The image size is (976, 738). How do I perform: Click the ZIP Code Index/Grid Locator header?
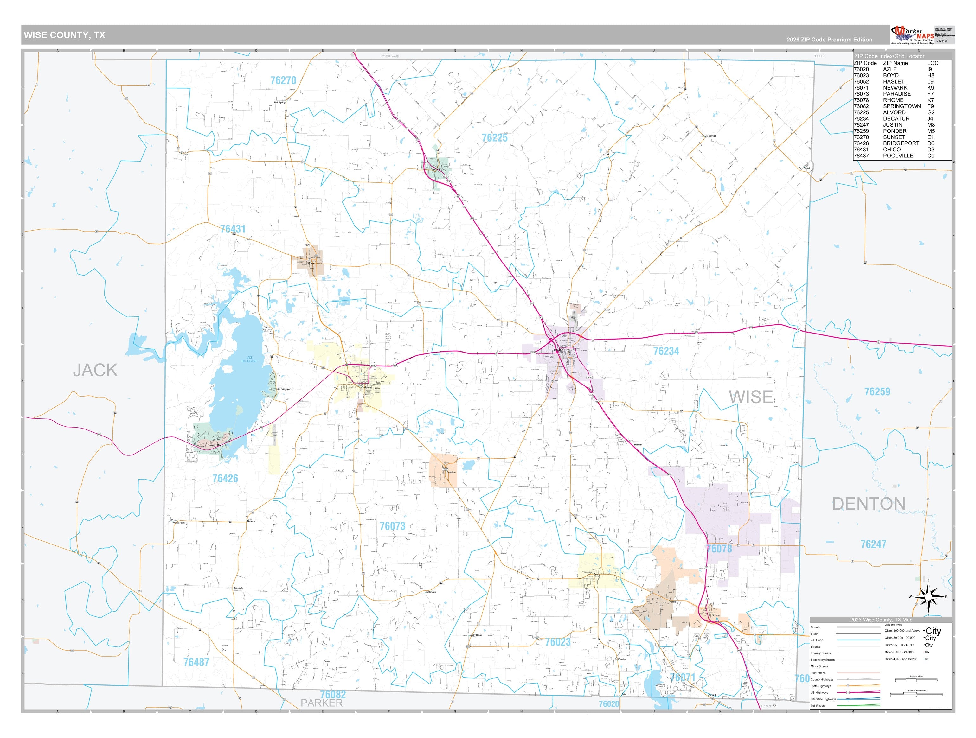889,56
